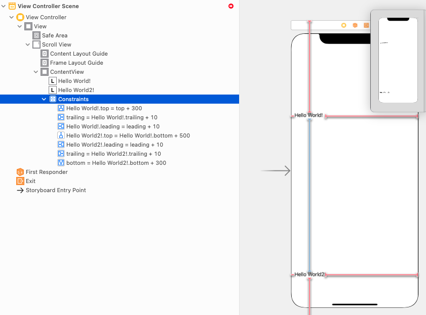
Task: Click the First Responder cube icon
Action: pyautogui.click(x=20, y=172)
